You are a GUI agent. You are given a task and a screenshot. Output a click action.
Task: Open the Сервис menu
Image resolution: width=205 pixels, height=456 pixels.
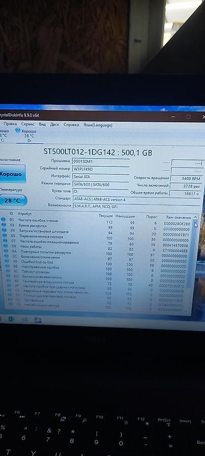tap(28, 124)
